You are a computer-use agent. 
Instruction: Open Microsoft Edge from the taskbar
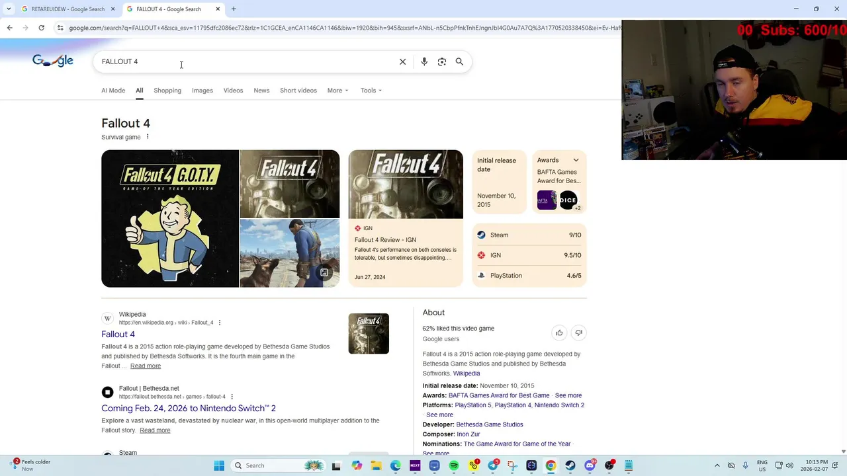[395, 465]
